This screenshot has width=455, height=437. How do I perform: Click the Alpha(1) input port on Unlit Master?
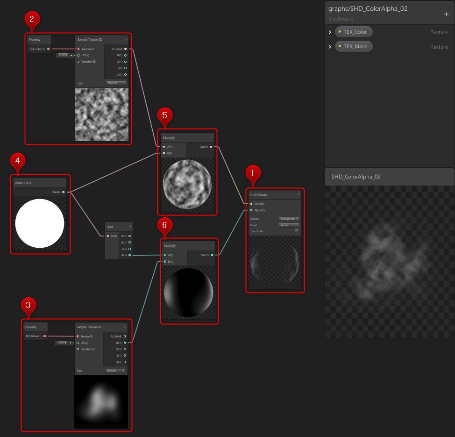pyautogui.click(x=251, y=210)
